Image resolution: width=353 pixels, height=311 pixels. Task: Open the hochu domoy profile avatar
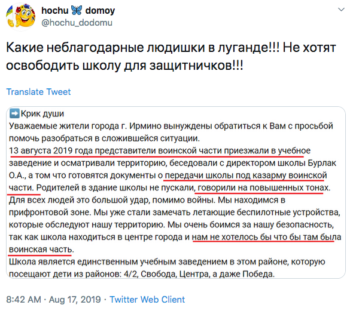point(20,17)
